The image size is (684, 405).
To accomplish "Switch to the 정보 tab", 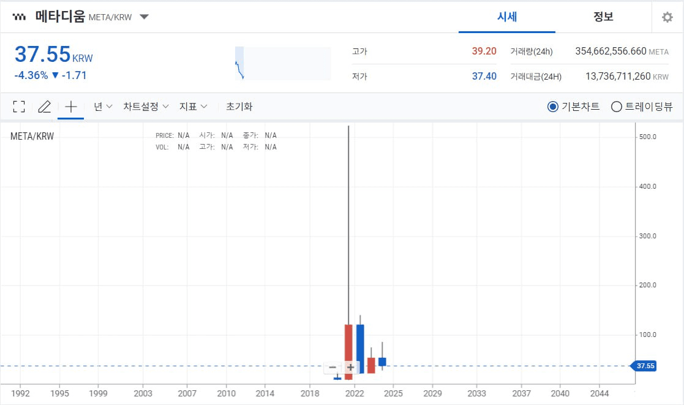I will click(x=603, y=17).
